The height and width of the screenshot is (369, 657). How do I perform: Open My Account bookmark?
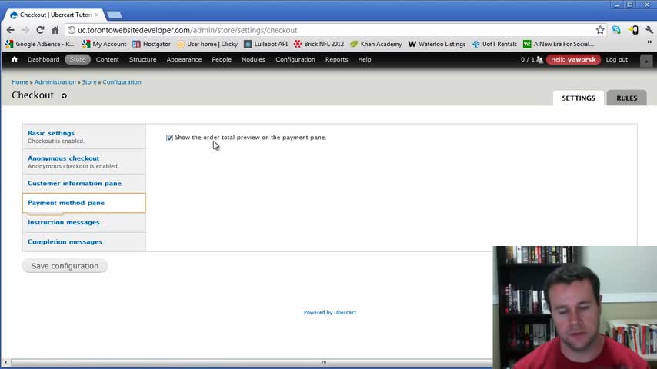pyautogui.click(x=105, y=44)
